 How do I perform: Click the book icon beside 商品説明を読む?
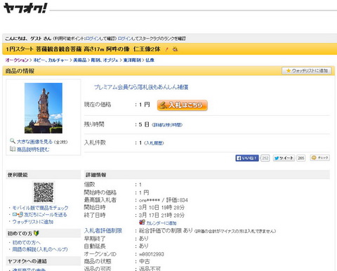coord(13,149)
